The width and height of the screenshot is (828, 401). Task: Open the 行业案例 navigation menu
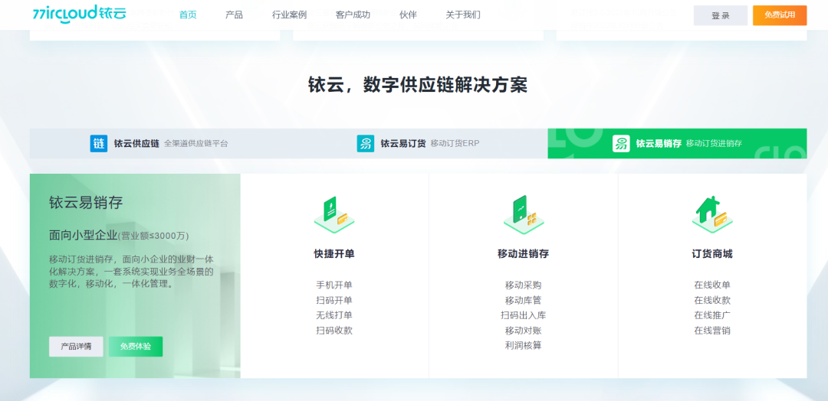click(x=289, y=15)
